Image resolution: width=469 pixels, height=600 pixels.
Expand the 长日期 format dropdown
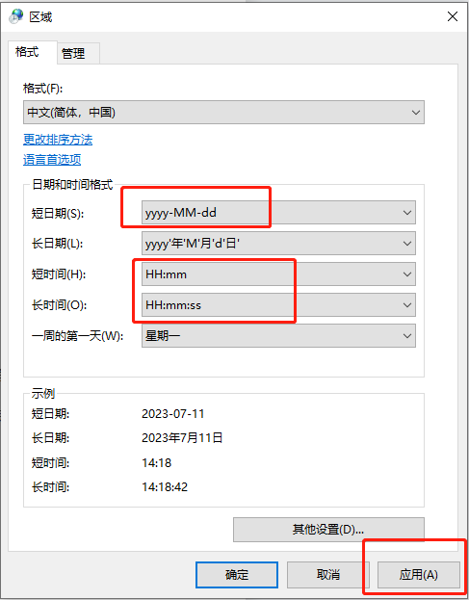[x=278, y=244]
